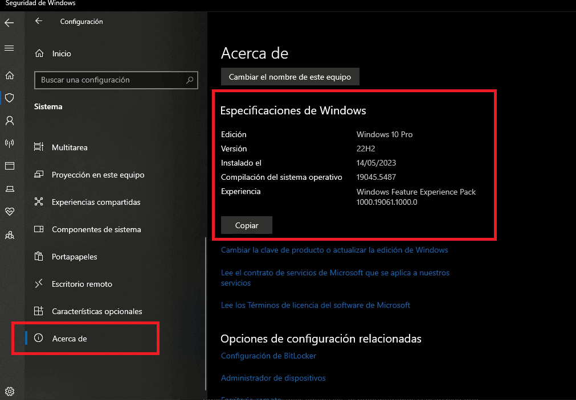Click the Escritorio remoto icon
The image size is (576, 400).
pos(39,283)
